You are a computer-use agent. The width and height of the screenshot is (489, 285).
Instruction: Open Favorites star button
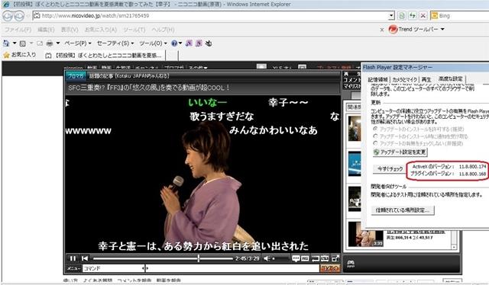(x=19, y=55)
